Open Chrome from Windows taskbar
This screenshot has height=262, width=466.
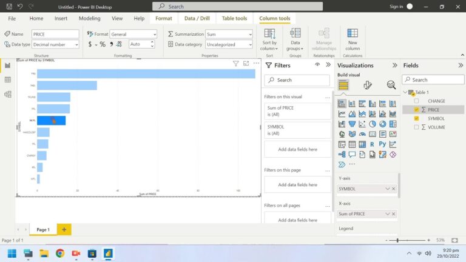pos(60,253)
